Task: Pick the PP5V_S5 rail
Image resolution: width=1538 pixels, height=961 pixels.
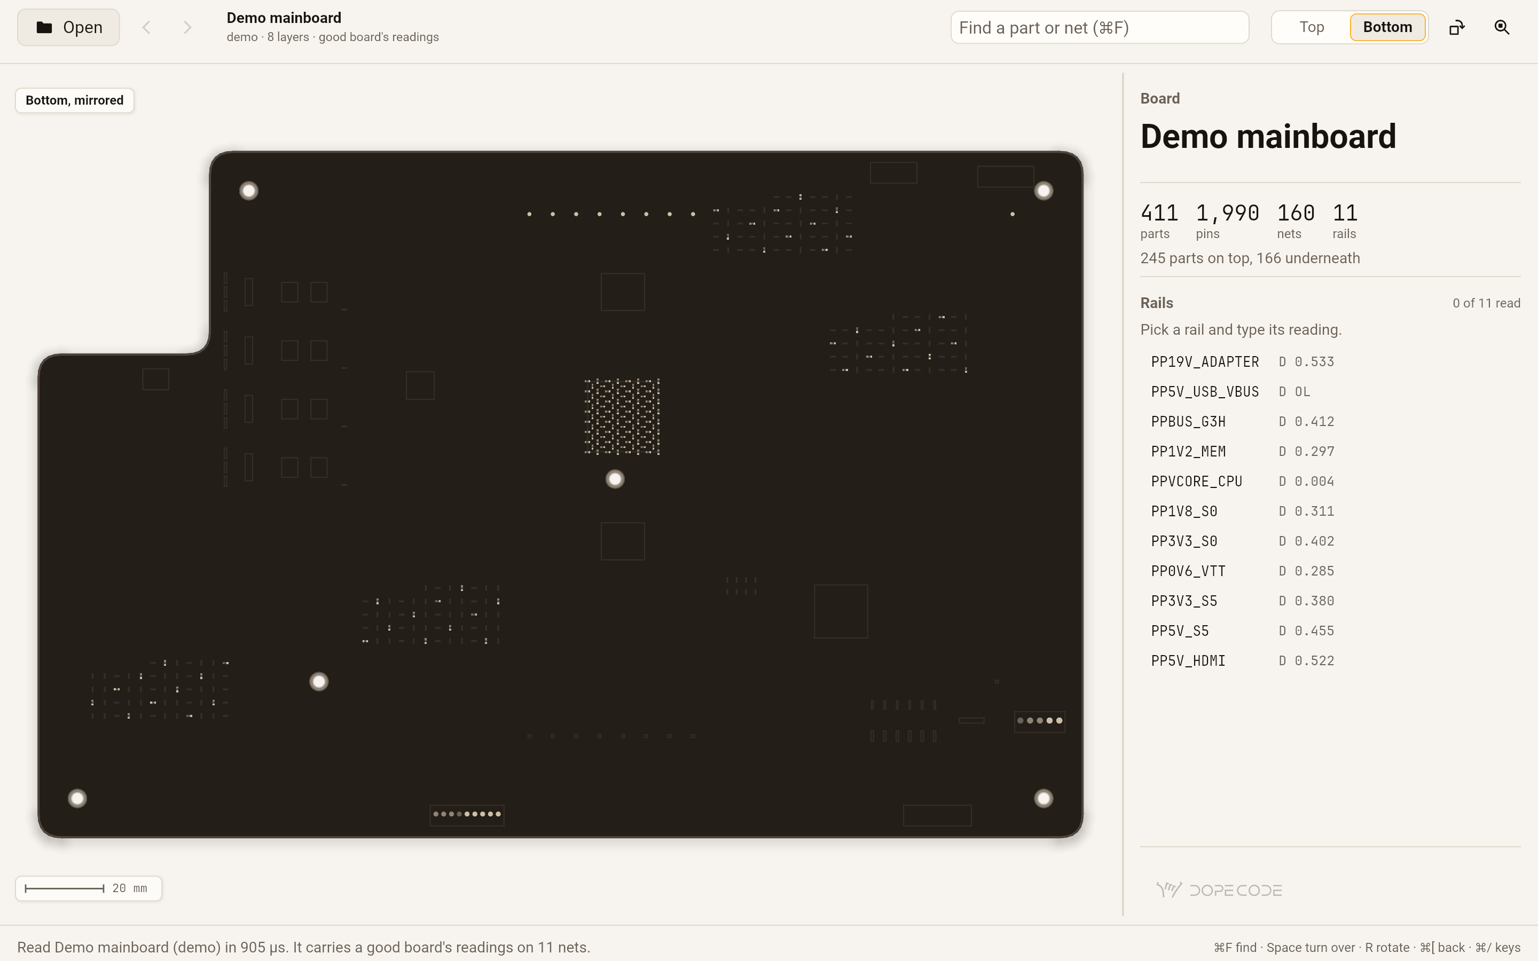Action: tap(1330, 631)
